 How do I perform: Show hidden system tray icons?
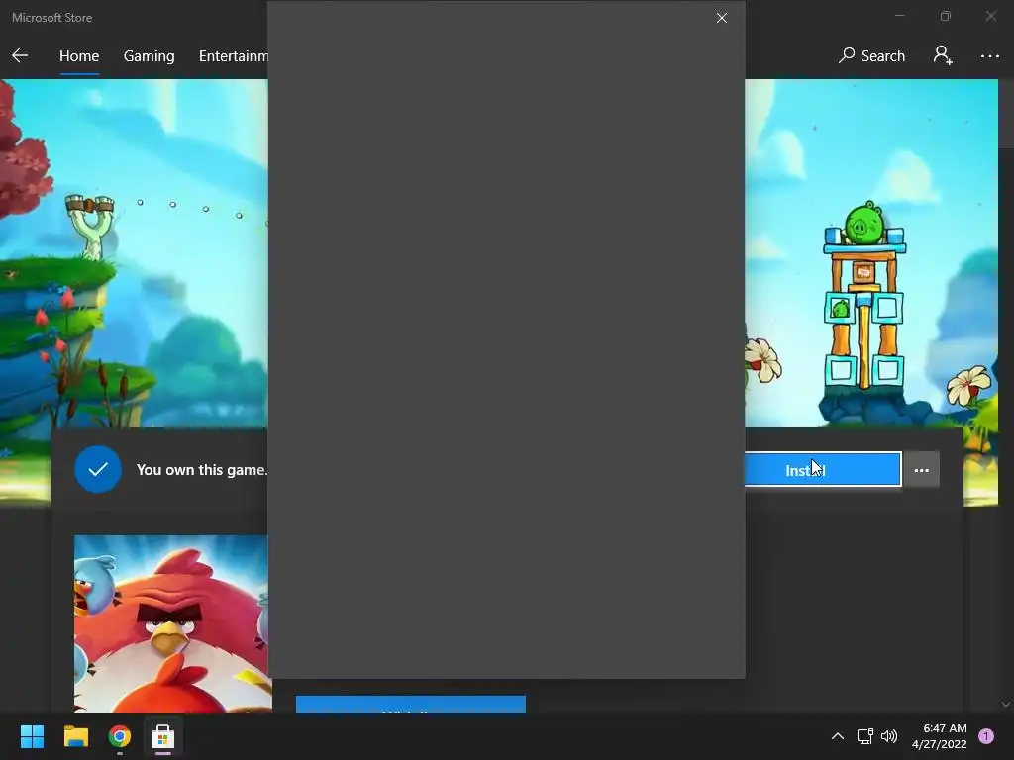pos(838,736)
